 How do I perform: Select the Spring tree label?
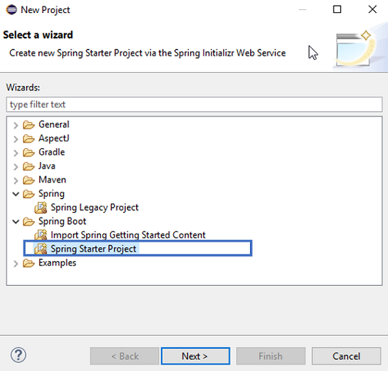(51, 194)
